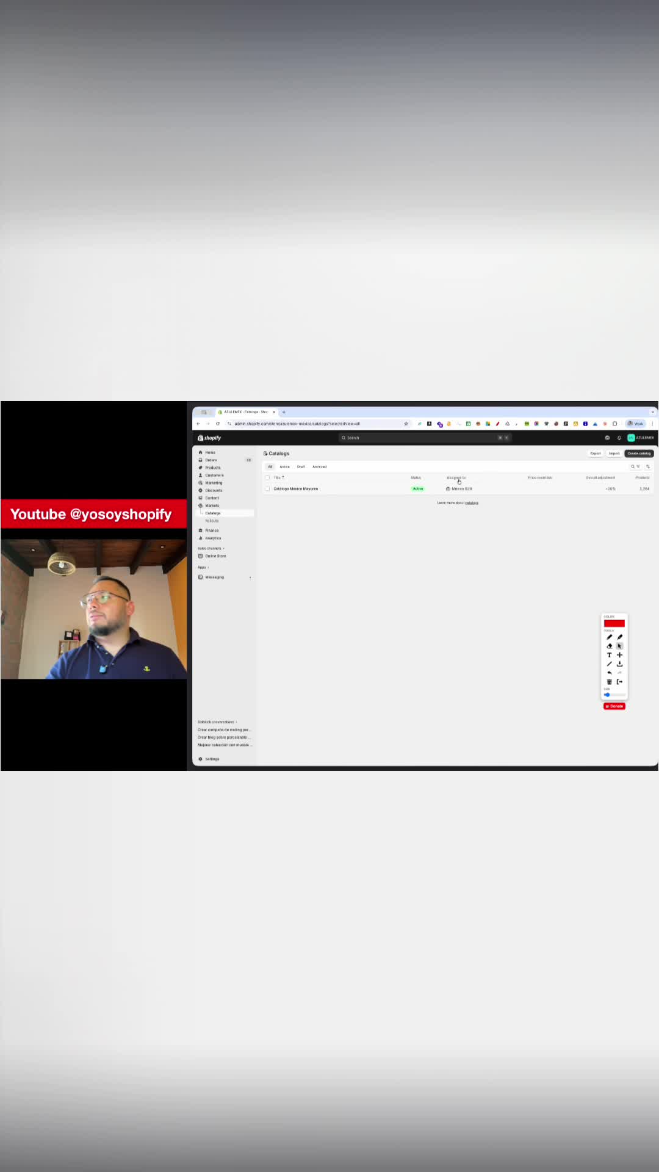Open Marketing section in sidebar
659x1172 pixels.
214,483
